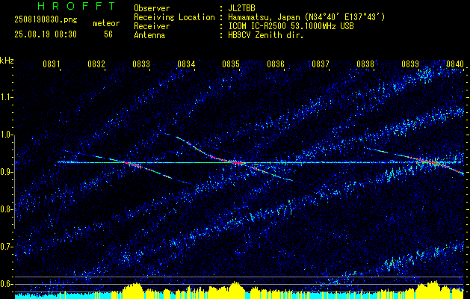
Task: Click the receiver value ICOM IC-R2500 53.1000MHz USB
Action: (x=291, y=26)
